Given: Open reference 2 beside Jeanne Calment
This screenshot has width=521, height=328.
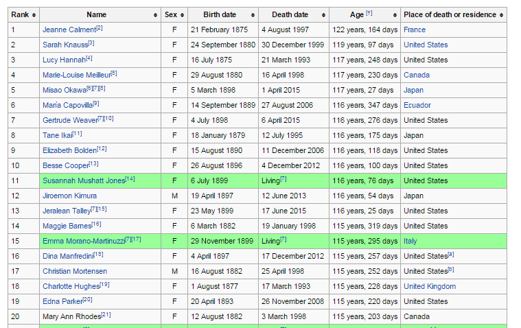Looking at the screenshot, I should click(100, 28).
